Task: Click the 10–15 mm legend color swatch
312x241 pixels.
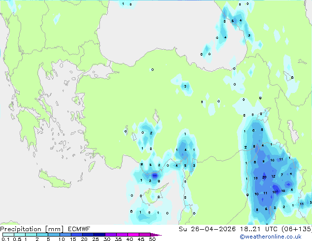Action: point(65,235)
